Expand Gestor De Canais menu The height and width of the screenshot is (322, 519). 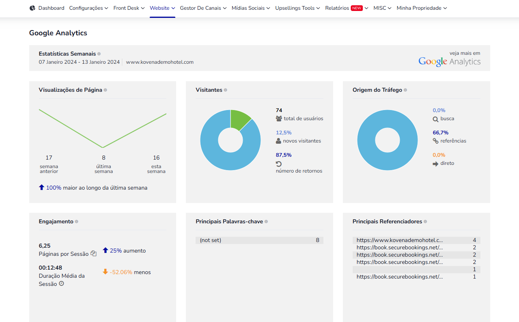click(203, 8)
